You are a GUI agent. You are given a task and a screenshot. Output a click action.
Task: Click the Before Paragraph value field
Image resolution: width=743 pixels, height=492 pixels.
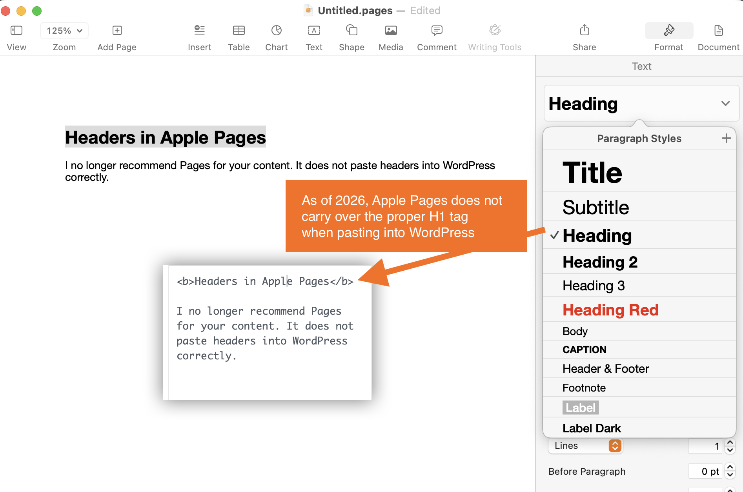click(705, 471)
